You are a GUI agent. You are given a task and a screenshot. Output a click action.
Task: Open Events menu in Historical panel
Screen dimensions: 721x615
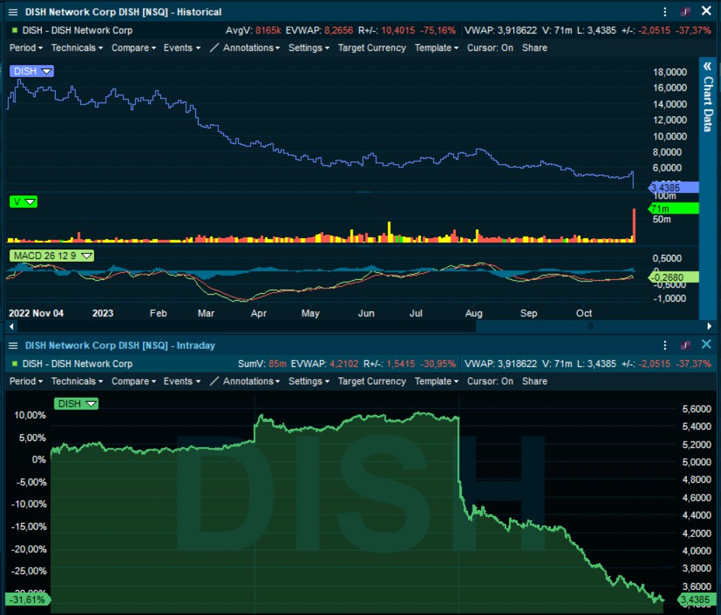tap(182, 48)
